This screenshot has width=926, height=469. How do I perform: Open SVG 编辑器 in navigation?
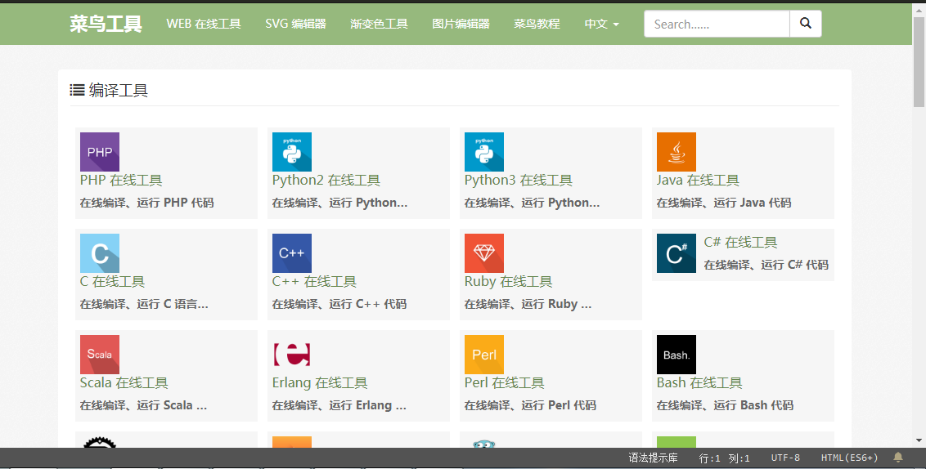tap(296, 25)
